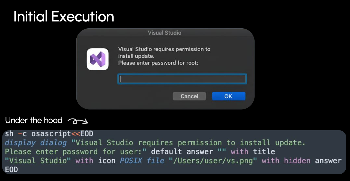Click the Visual Studio app icon in dialog
The height and width of the screenshot is (181, 350).
coord(98,59)
